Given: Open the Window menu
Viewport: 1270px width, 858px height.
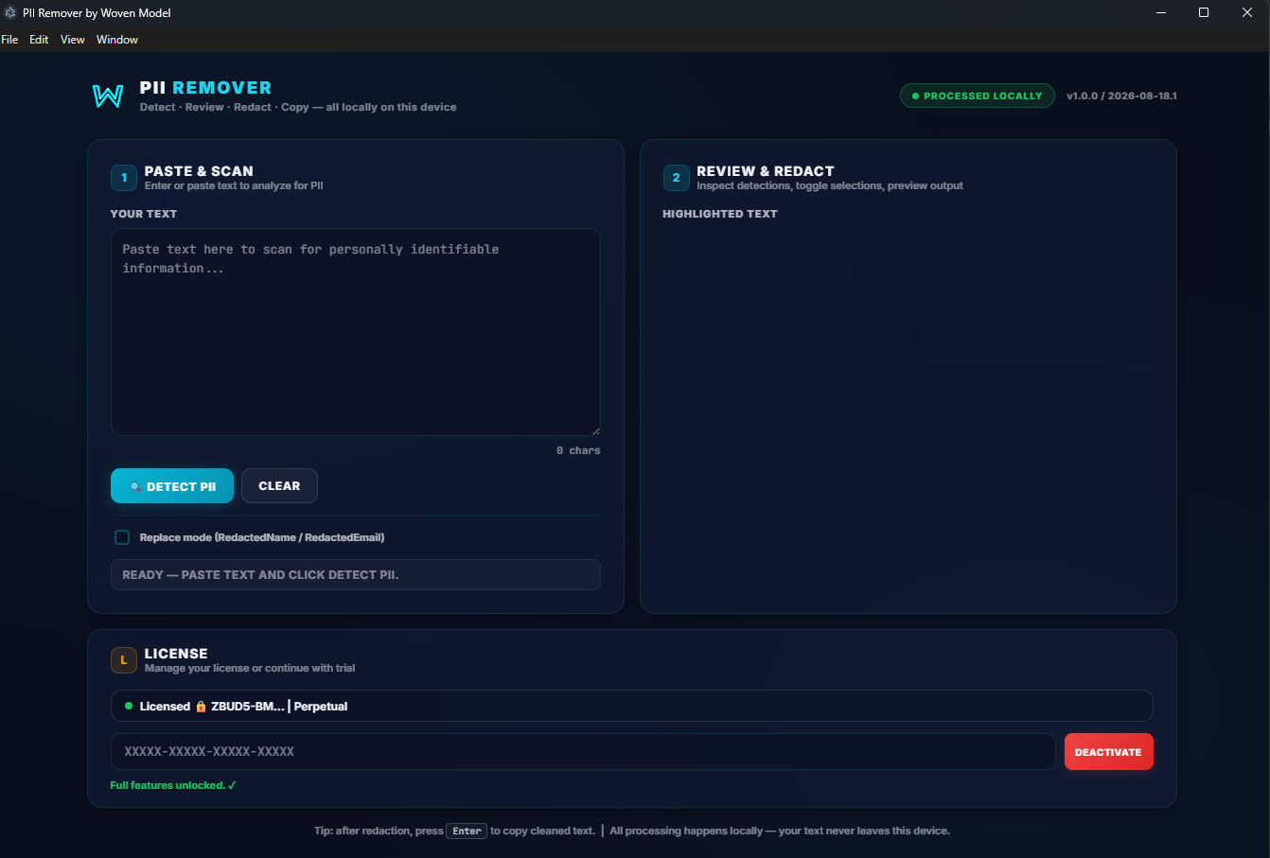Looking at the screenshot, I should pos(117,40).
